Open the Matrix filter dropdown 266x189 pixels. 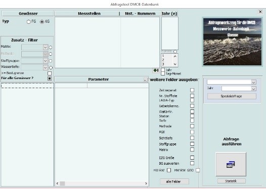[46, 48]
